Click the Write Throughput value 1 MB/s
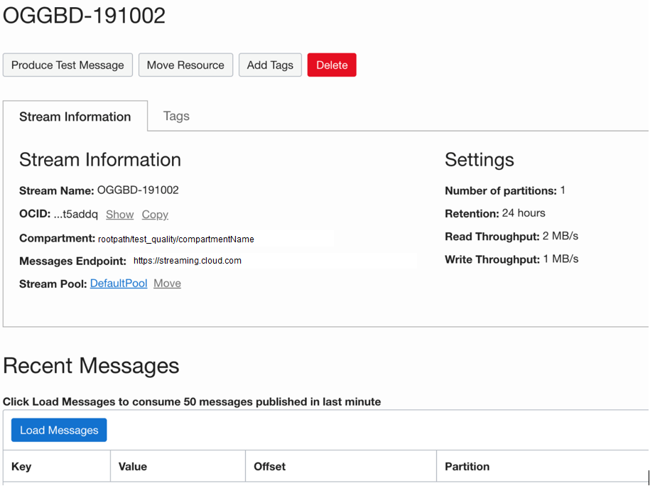This screenshot has height=486, width=650. [561, 259]
